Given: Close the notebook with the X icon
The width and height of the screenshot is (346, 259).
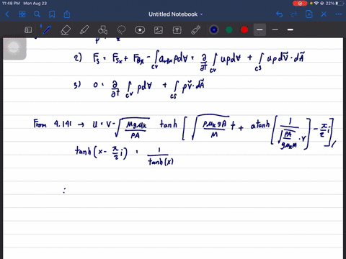Looking at the screenshot, I should [324, 14].
